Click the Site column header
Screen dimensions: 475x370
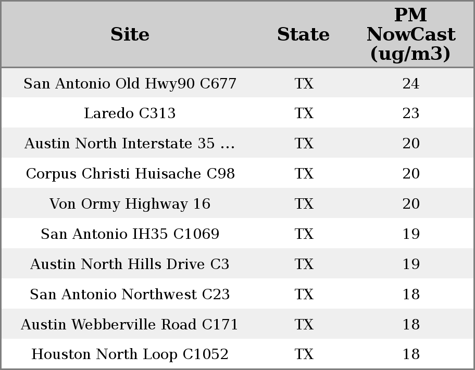[130, 35]
